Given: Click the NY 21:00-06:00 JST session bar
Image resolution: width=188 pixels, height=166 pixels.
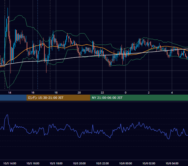Looking at the screenshot, I should (x=139, y=98).
